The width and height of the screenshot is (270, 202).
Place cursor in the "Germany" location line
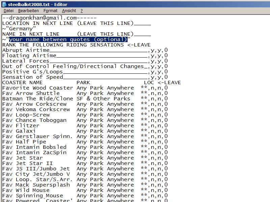point(21,29)
